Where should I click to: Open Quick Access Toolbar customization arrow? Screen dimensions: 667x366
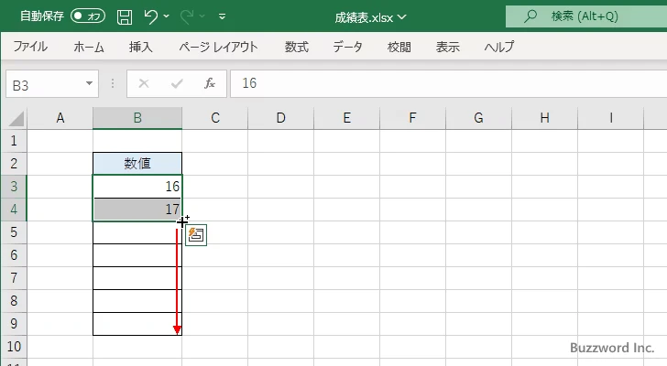pyautogui.click(x=222, y=17)
